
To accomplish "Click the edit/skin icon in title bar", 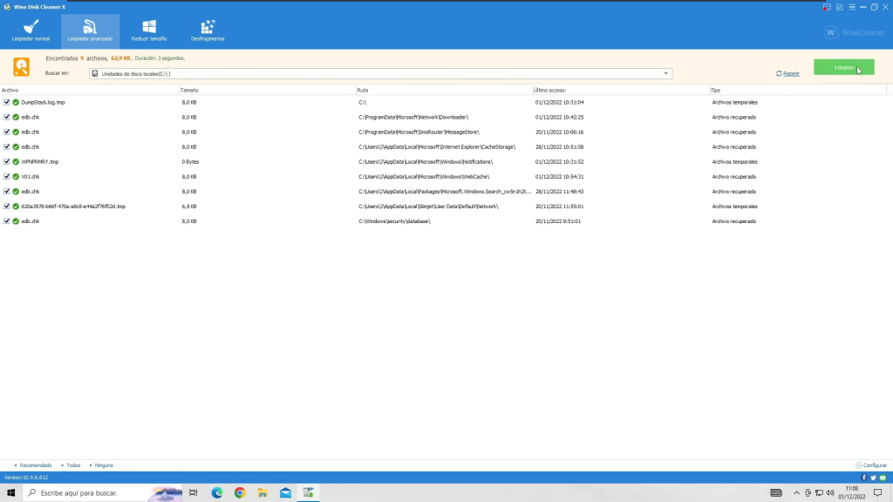I will coord(839,7).
